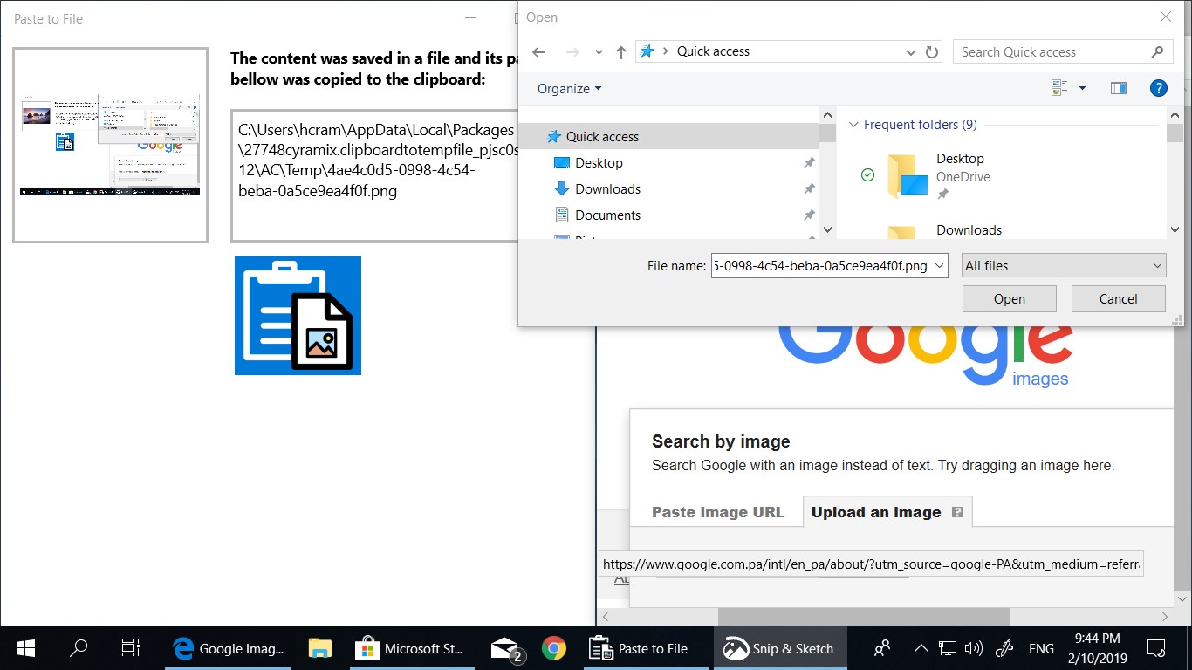Screen dimensions: 1192x670
Task: Open the volume control
Action: pos(975,648)
